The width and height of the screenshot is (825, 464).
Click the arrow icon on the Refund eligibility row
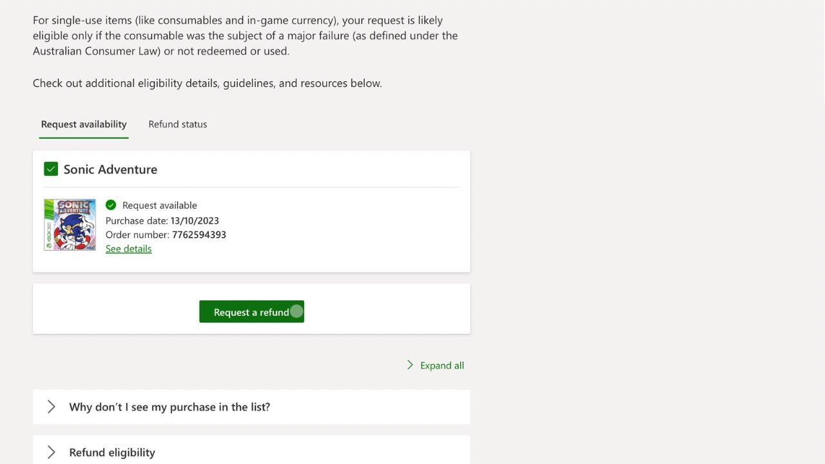(52, 452)
